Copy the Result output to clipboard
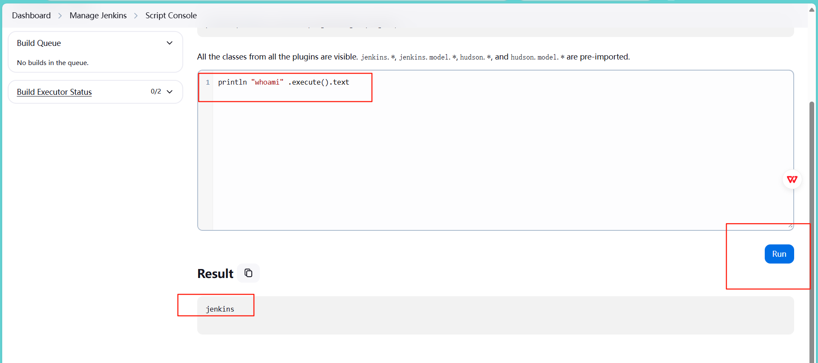 point(248,273)
